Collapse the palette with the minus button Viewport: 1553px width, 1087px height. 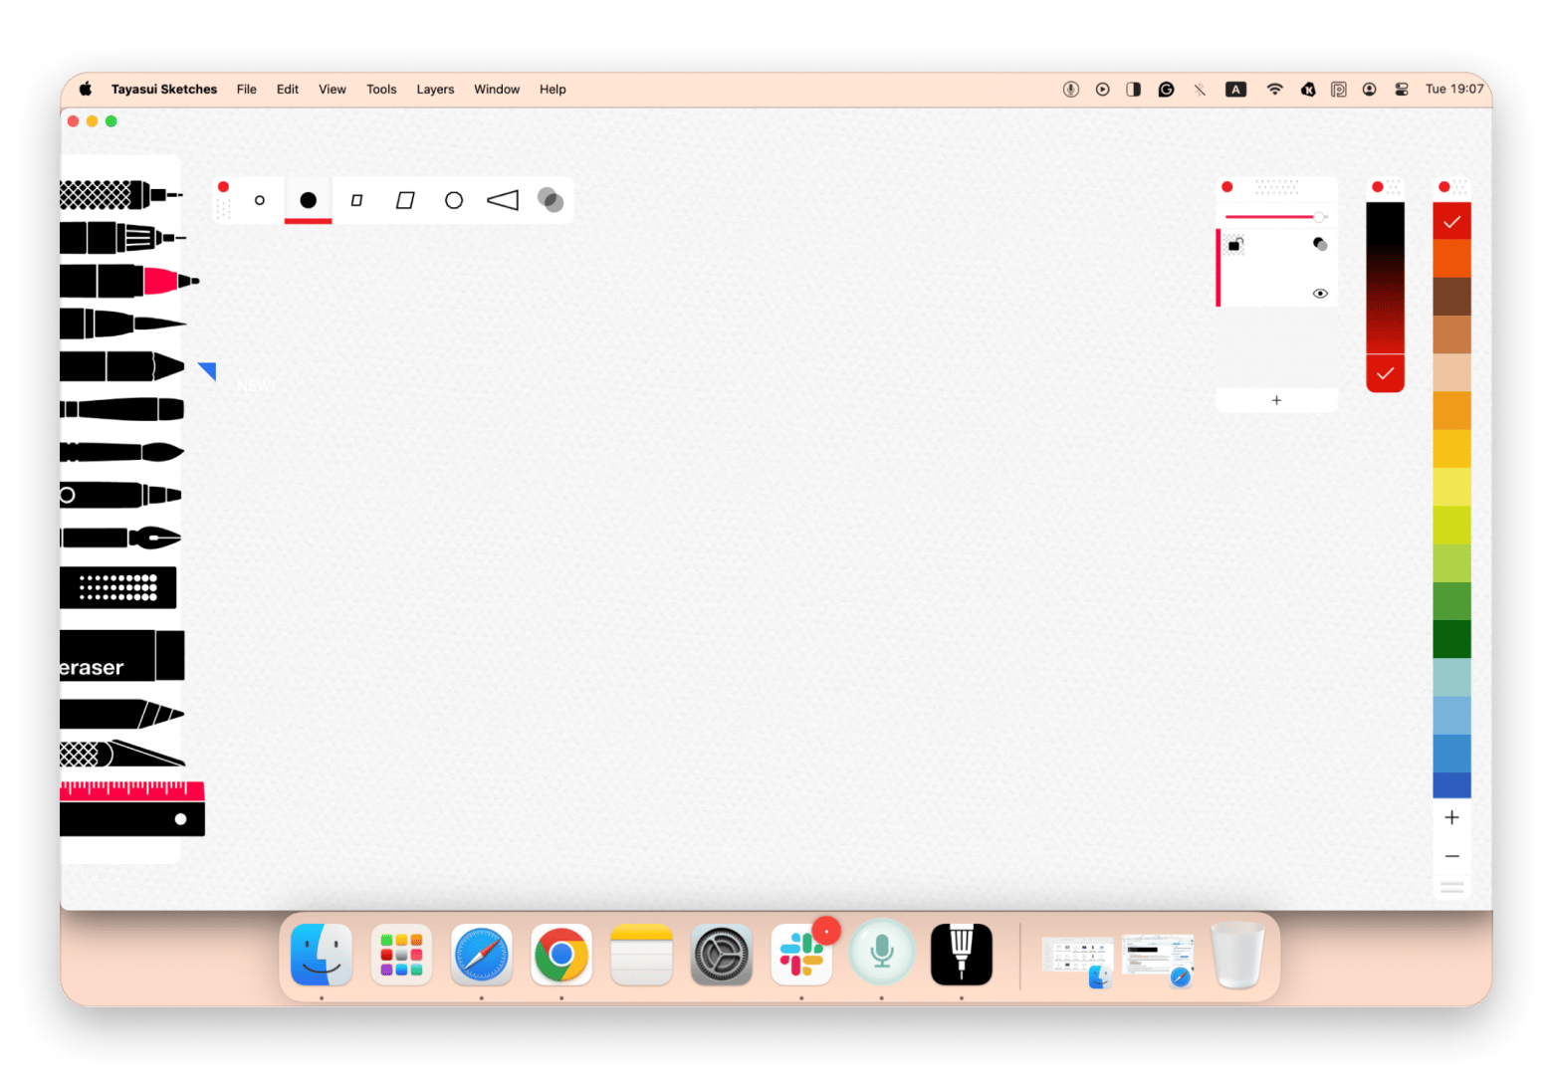[1451, 856]
